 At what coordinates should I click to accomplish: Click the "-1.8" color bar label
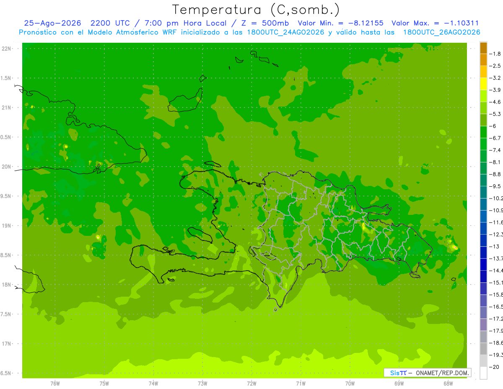point(496,54)
